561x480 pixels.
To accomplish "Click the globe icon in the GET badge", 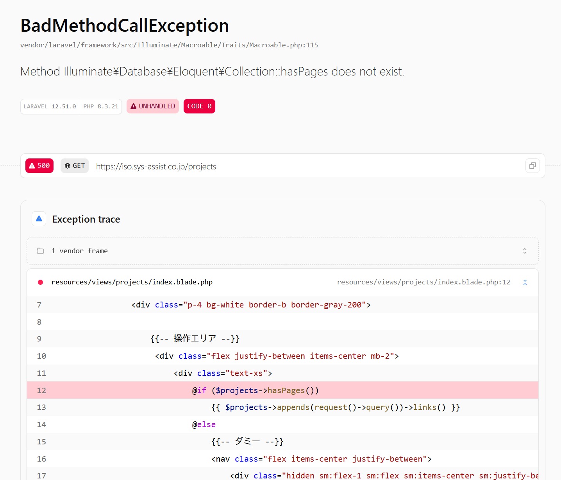I will tap(68, 166).
